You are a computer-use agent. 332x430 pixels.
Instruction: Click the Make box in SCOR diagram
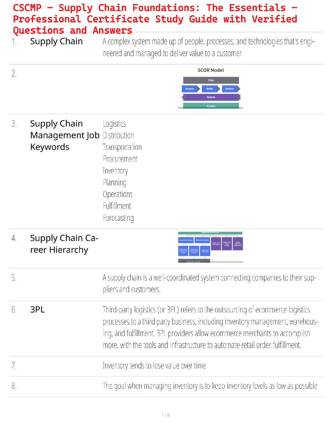210,89
